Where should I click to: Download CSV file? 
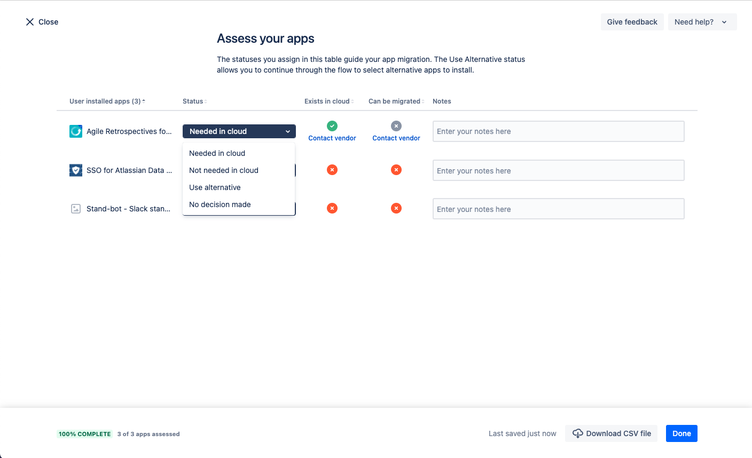coord(612,433)
